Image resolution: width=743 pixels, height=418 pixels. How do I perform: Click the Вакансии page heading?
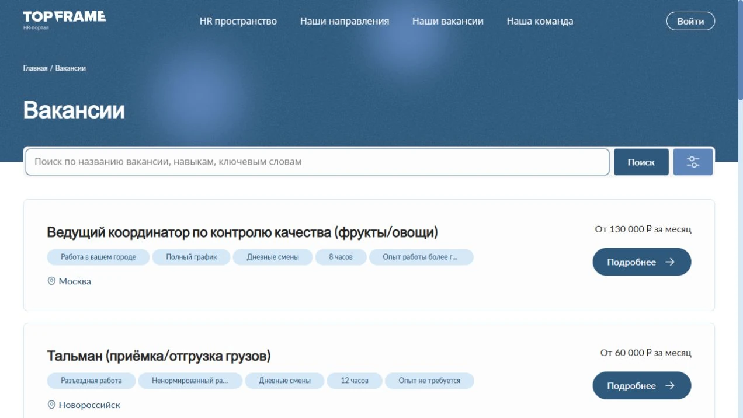pos(74,110)
